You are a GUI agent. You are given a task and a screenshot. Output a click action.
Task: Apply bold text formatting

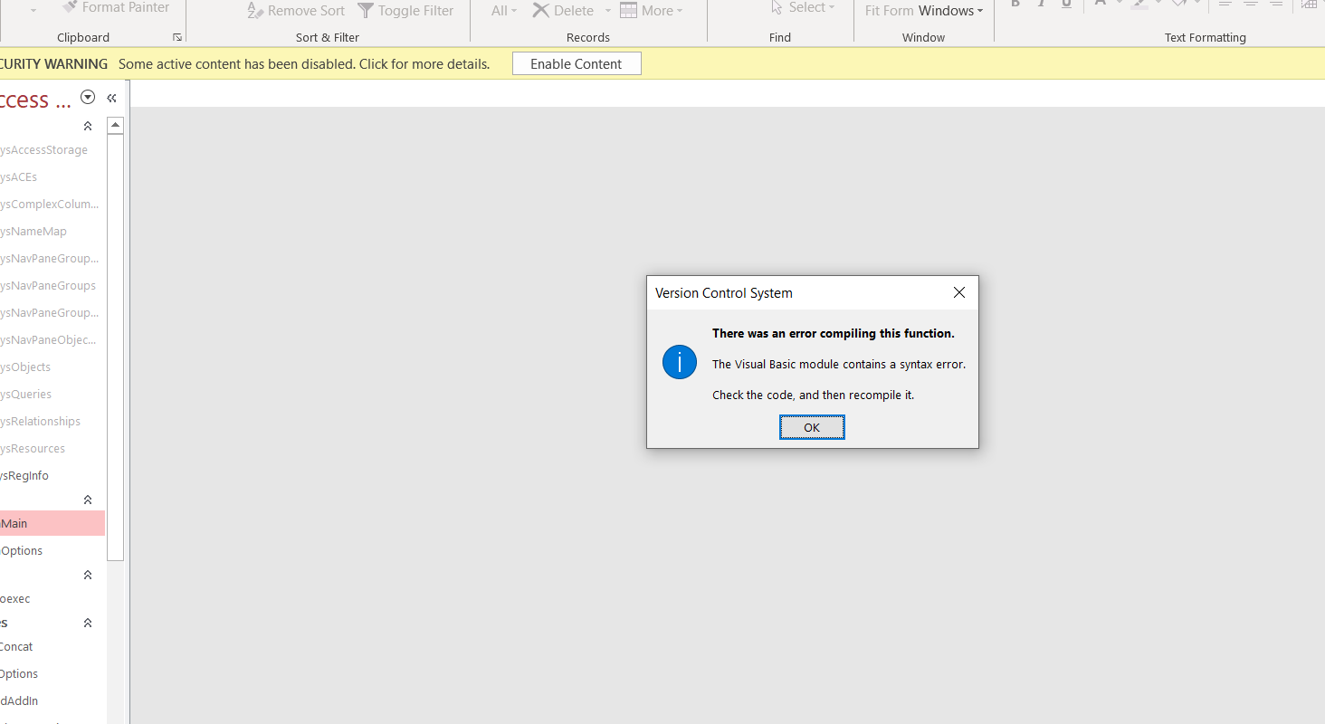click(1015, 5)
